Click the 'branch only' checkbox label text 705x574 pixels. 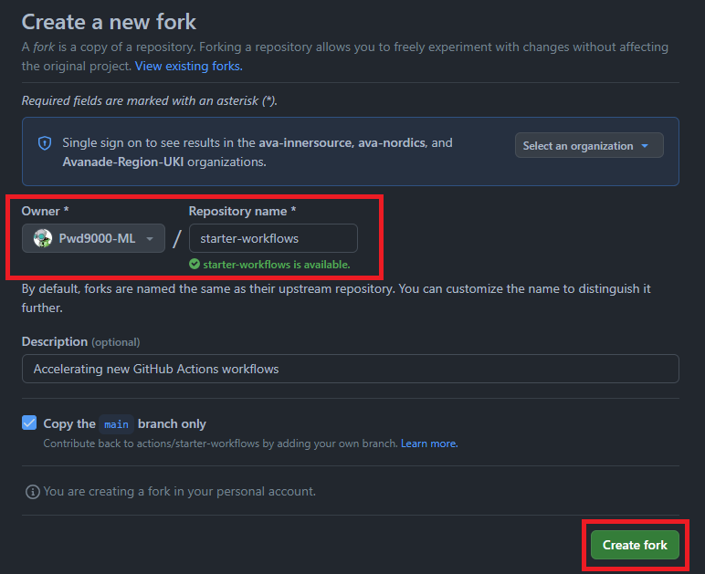(172, 424)
